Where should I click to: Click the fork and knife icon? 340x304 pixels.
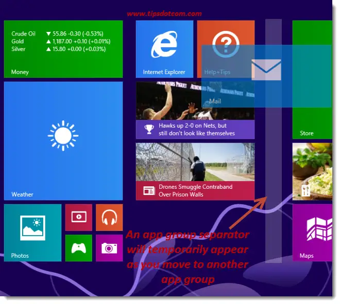(305, 190)
